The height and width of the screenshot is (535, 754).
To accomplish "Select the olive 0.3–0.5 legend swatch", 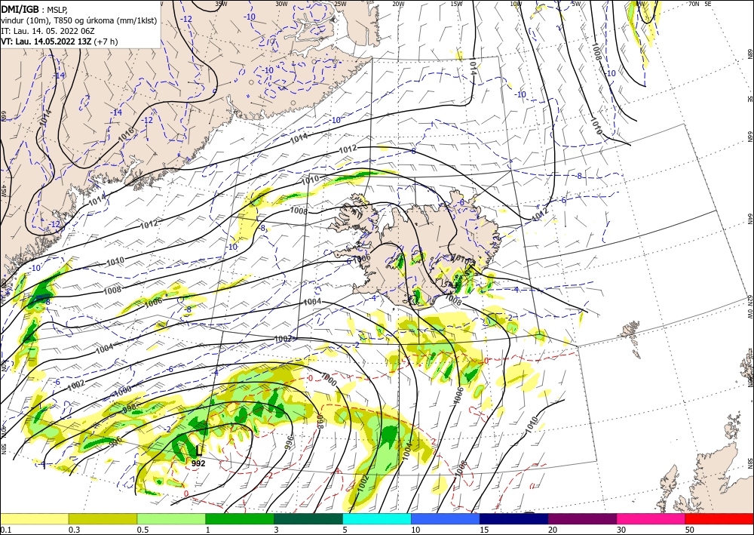I will point(103,519).
